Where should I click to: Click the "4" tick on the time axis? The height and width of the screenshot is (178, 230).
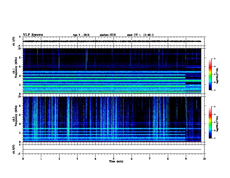point(96,159)
